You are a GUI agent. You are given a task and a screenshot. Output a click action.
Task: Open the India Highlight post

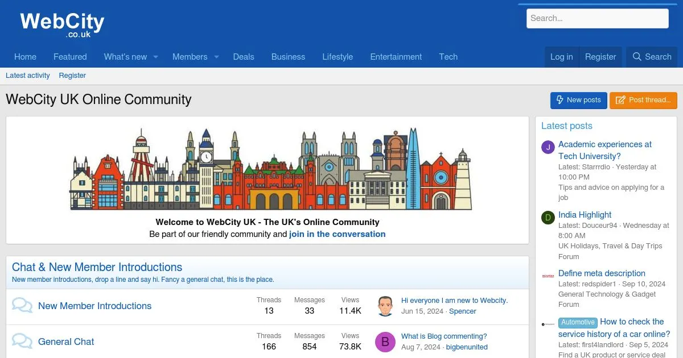(585, 215)
